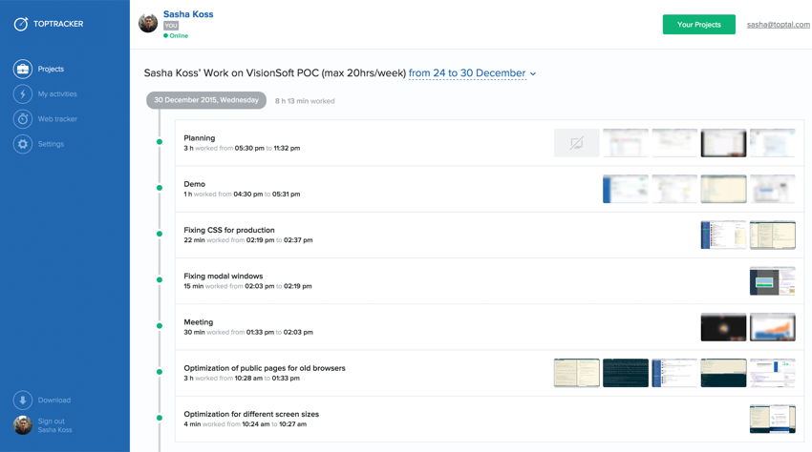Viewport: 812px width, 452px height.
Task: Click the Settings gear icon
Action: click(23, 144)
